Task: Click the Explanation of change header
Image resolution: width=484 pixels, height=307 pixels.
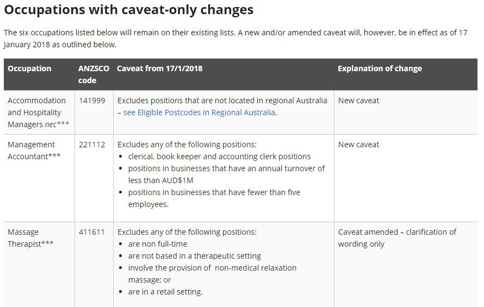Action: (x=380, y=68)
